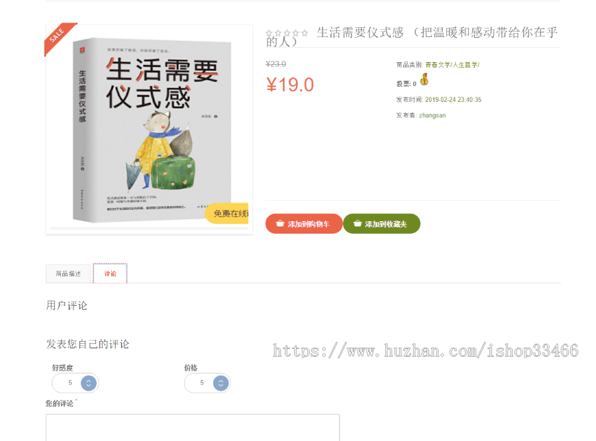Image resolution: width=596 pixels, height=441 pixels.
Task: Click the fifth rating star
Action: point(305,33)
